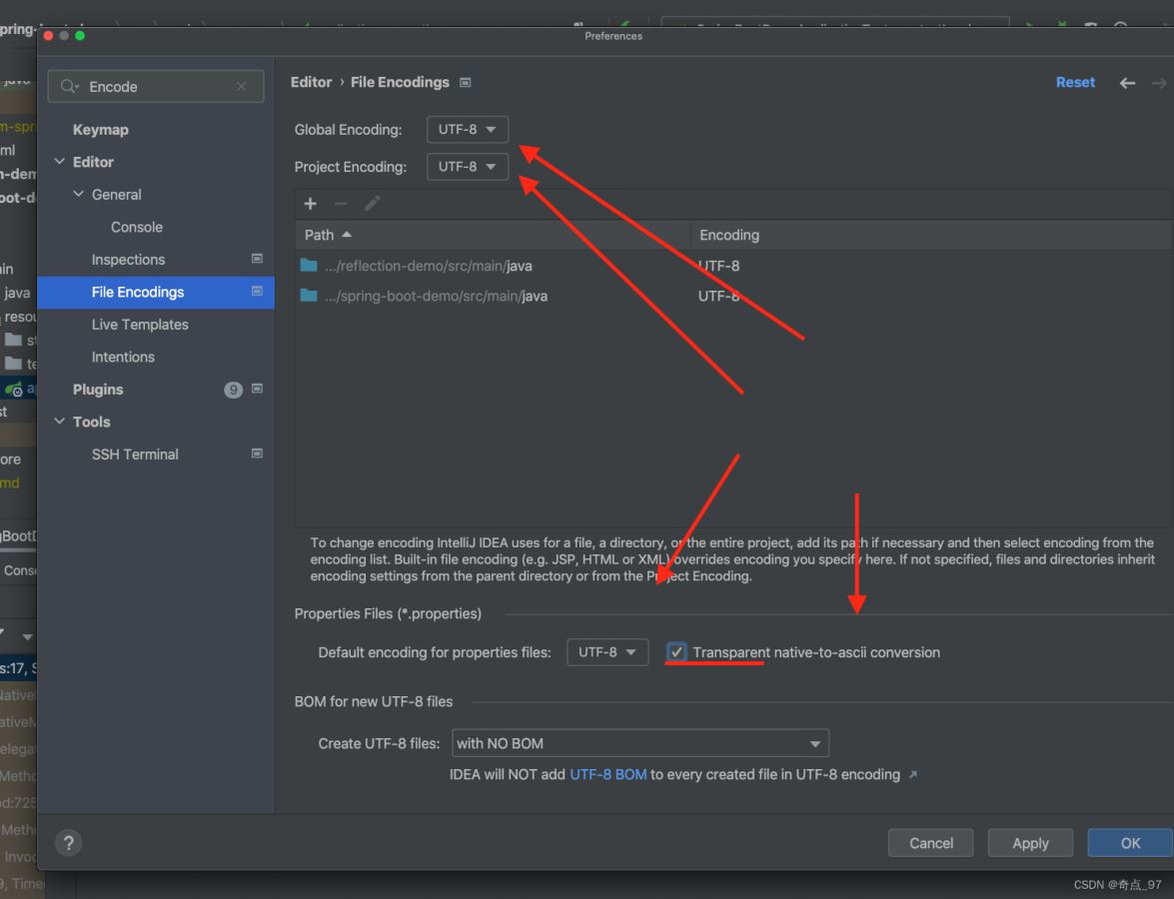
Task: Open the Project Encoding dropdown
Action: coord(467,167)
